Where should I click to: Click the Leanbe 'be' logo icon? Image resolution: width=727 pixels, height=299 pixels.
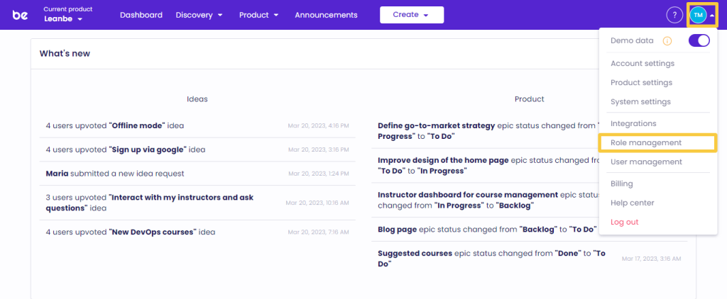point(20,15)
